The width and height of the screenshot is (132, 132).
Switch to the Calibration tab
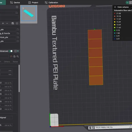[x=51, y=3]
